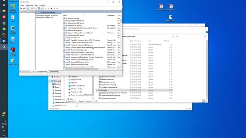The width and height of the screenshot is (246, 138).
Task: Expand Explorer address bar dropdown
Action: tap(173, 36)
